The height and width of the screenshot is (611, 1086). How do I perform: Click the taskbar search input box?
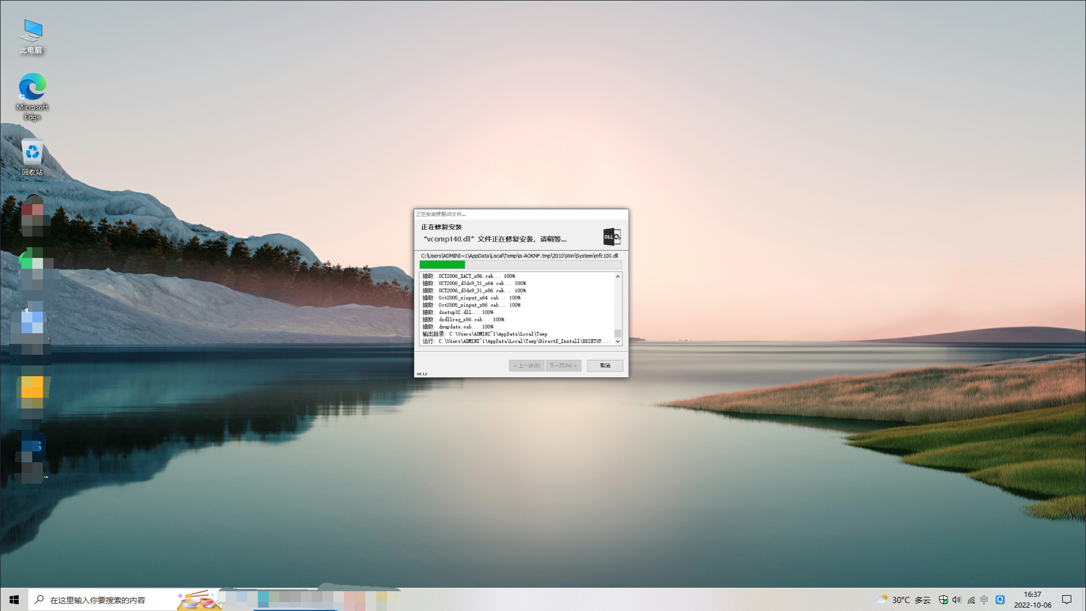click(x=97, y=600)
